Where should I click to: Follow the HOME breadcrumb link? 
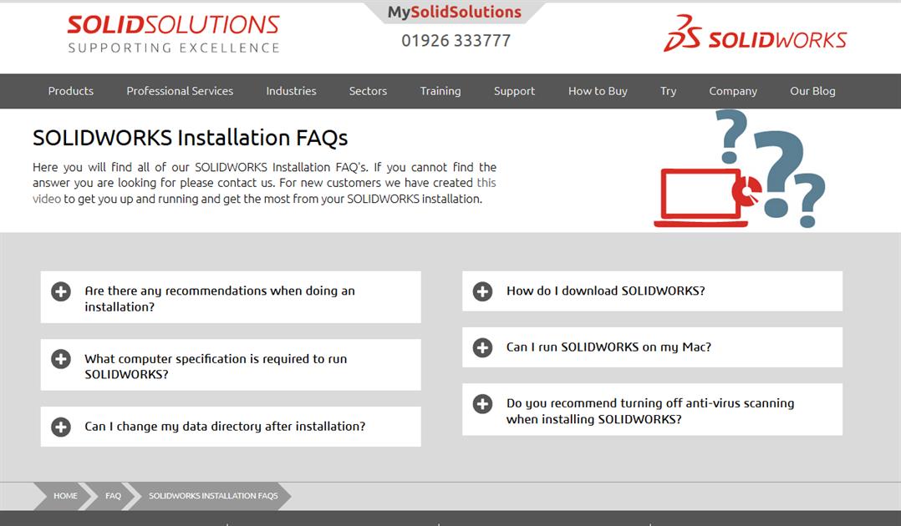[x=65, y=496]
